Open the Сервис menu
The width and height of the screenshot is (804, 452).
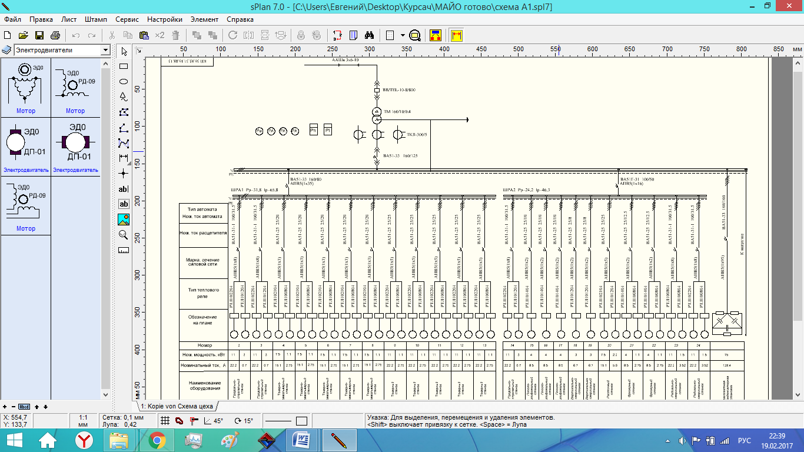pyautogui.click(x=127, y=19)
